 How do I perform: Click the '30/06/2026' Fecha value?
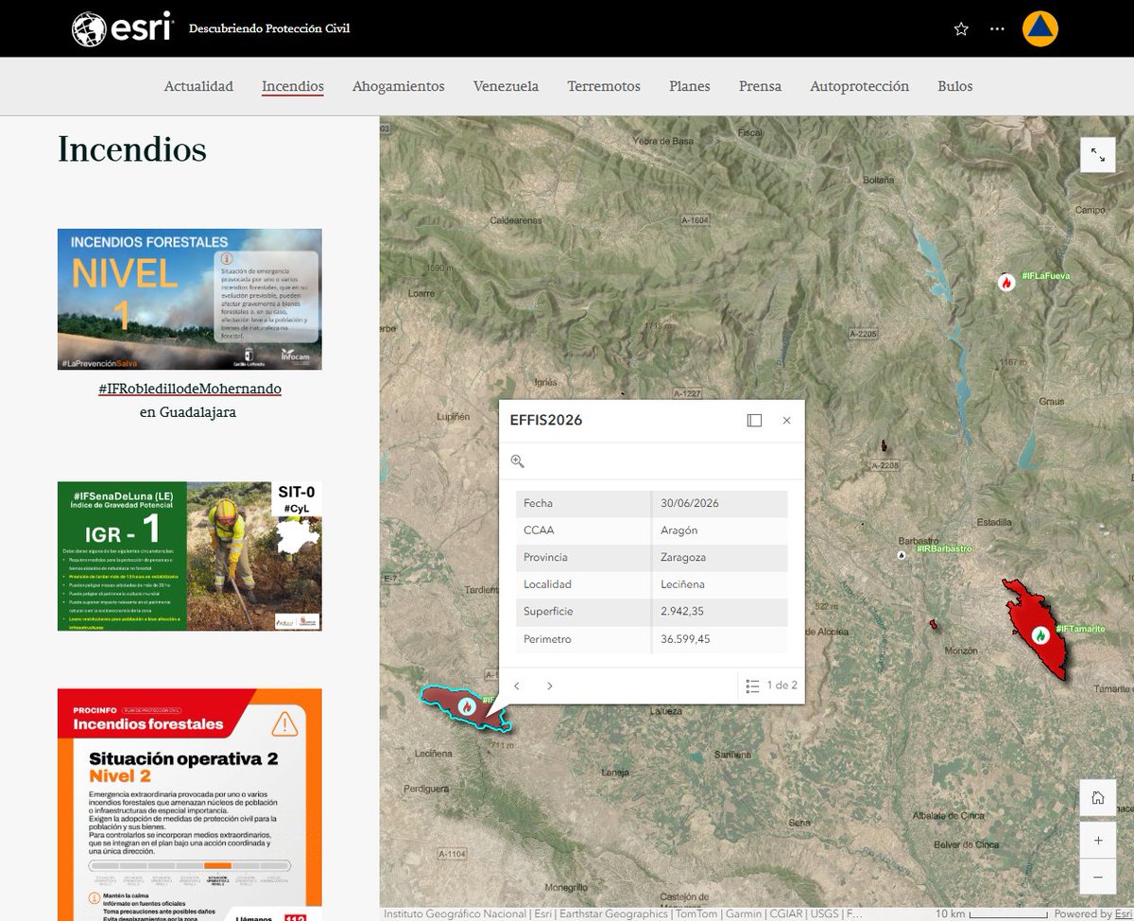pos(690,503)
